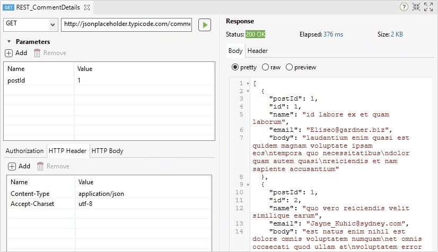Click the request URL input field

127,24
